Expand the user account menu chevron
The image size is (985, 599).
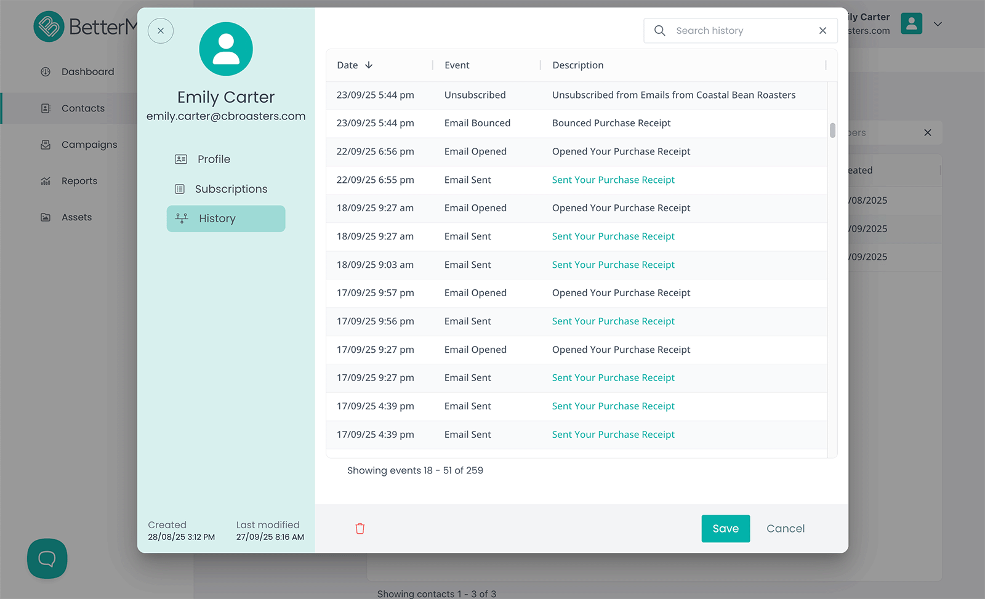938,24
